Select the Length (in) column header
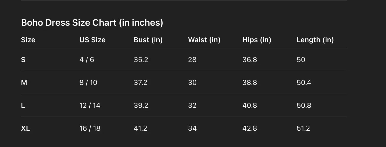This screenshot has height=147, width=386. tap(315, 40)
